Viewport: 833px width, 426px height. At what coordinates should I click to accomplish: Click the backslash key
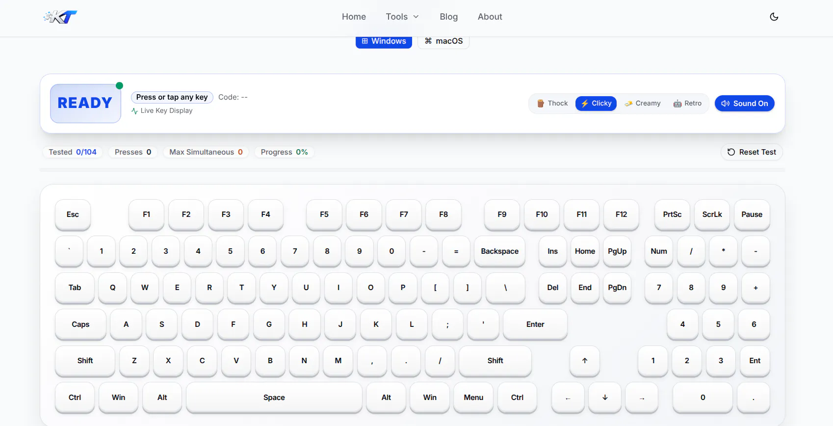(x=505, y=288)
